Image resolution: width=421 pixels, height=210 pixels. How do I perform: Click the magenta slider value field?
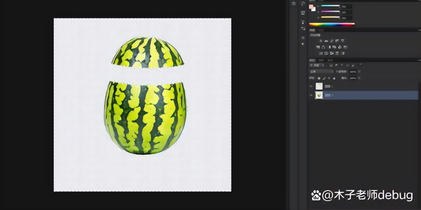[x=346, y=12]
